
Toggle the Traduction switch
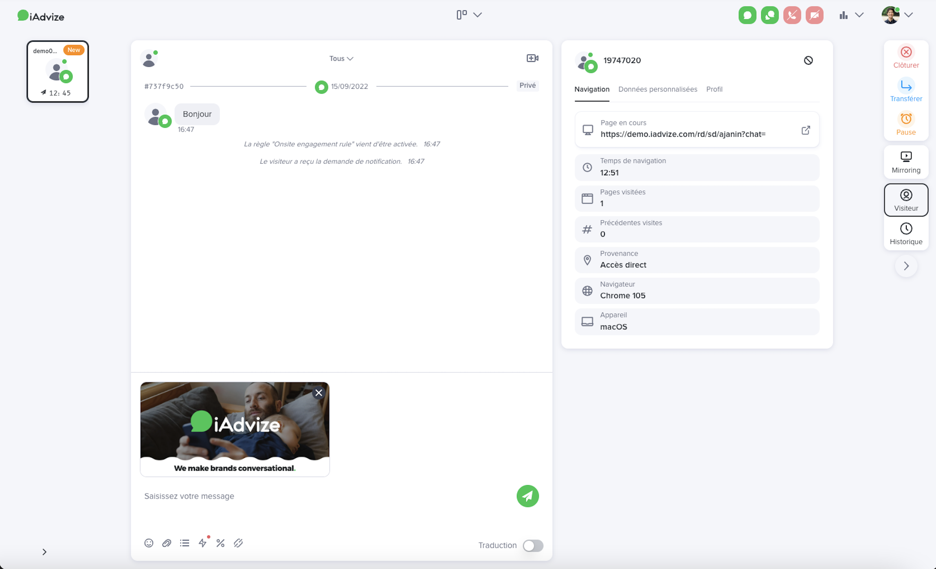tap(532, 545)
